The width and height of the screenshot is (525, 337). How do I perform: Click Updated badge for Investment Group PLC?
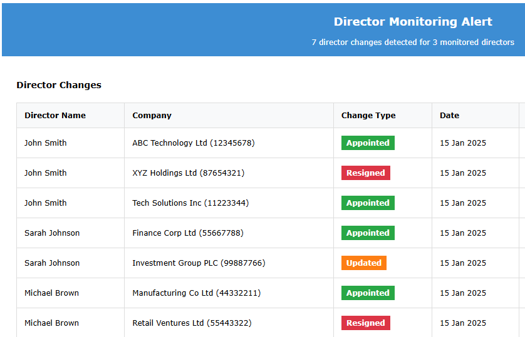tap(363, 263)
